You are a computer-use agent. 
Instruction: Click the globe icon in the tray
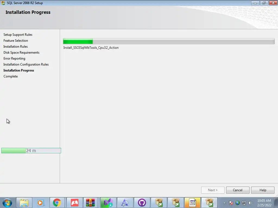237,203
